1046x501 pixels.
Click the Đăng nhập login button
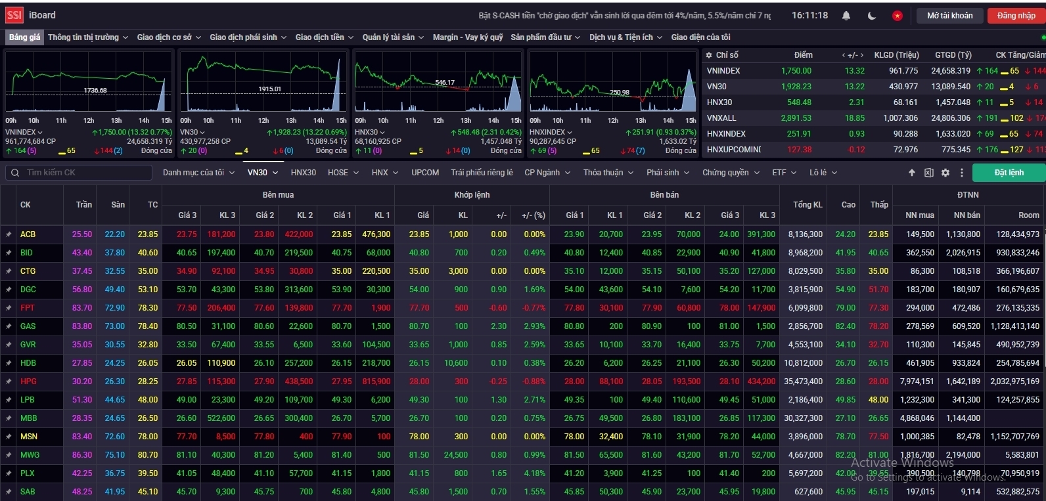tap(1016, 16)
